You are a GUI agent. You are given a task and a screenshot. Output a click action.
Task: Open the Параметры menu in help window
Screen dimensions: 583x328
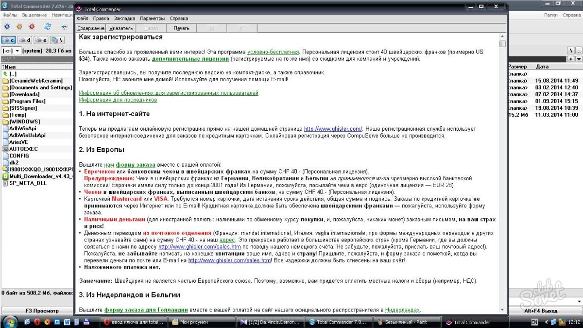(153, 18)
